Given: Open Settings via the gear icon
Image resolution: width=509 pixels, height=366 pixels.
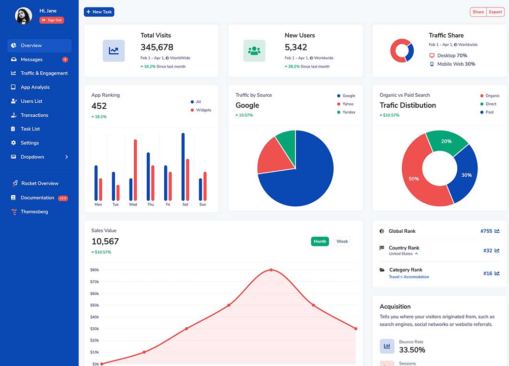Looking at the screenshot, I should point(13,143).
